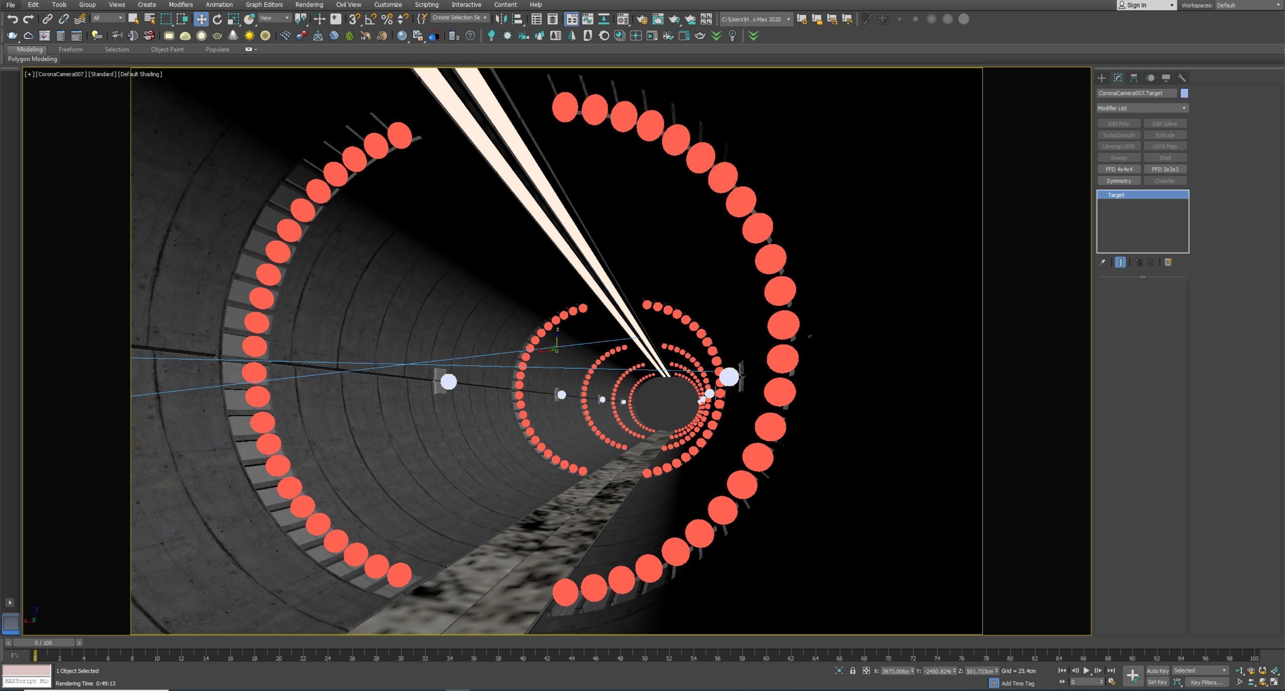Click the object color swatch beside name
The image size is (1285, 691).
point(1184,93)
